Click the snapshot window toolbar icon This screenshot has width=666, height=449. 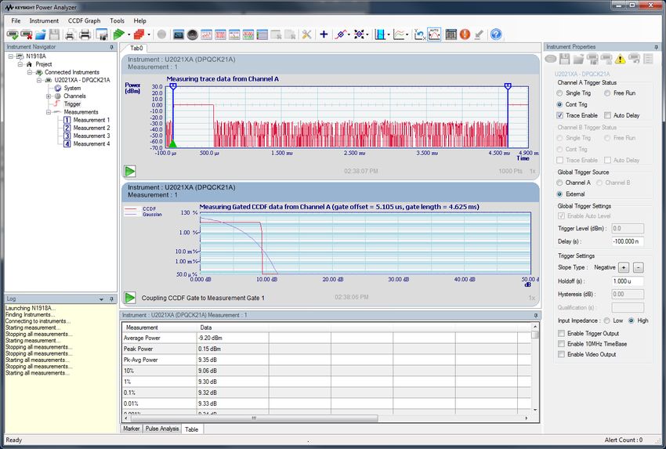102,34
